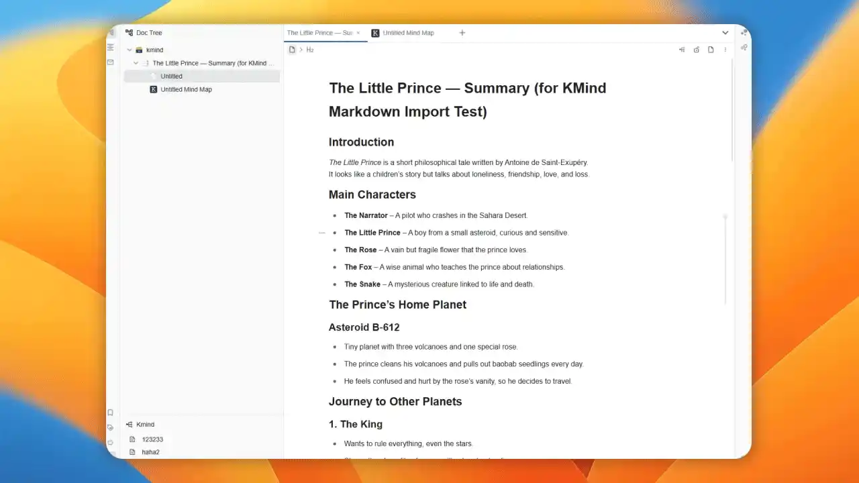Collapse The Little Prince document tree node
Image resolution: width=859 pixels, height=483 pixels.
136,63
